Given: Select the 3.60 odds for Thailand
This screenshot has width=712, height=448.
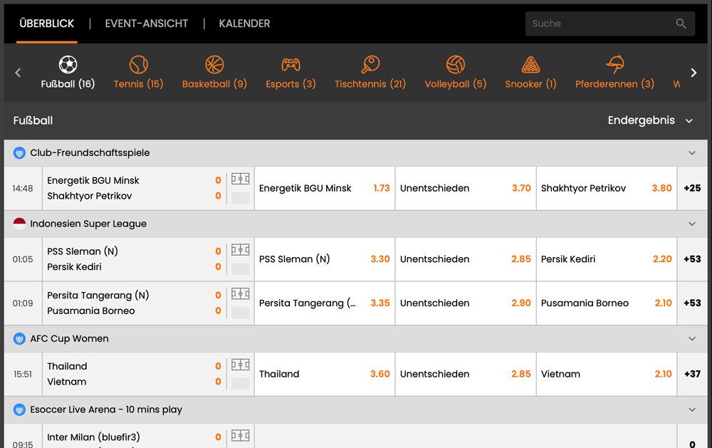Looking at the screenshot, I should [x=324, y=374].
